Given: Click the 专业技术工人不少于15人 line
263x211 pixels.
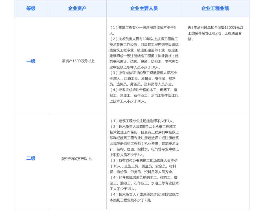Looking at the screenshot, I should [124, 189].
